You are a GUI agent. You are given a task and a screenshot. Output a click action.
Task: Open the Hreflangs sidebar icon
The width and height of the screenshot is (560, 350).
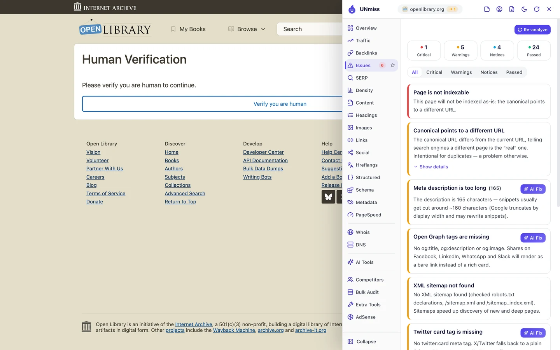(x=350, y=165)
